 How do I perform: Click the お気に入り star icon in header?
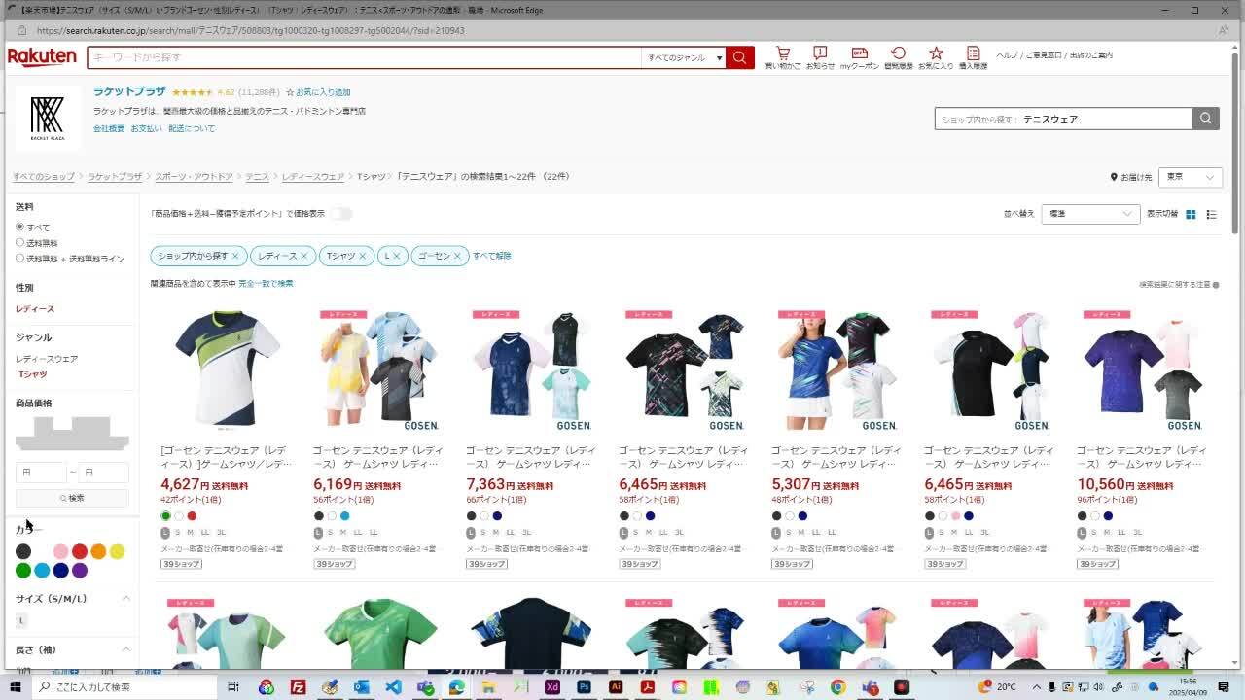(936, 54)
